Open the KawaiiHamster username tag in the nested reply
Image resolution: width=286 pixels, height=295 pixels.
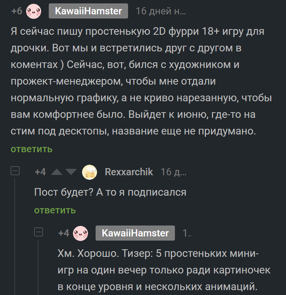tap(135, 233)
